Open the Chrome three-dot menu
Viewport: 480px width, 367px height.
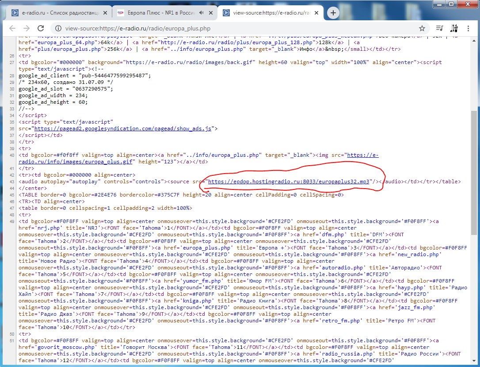point(468,28)
